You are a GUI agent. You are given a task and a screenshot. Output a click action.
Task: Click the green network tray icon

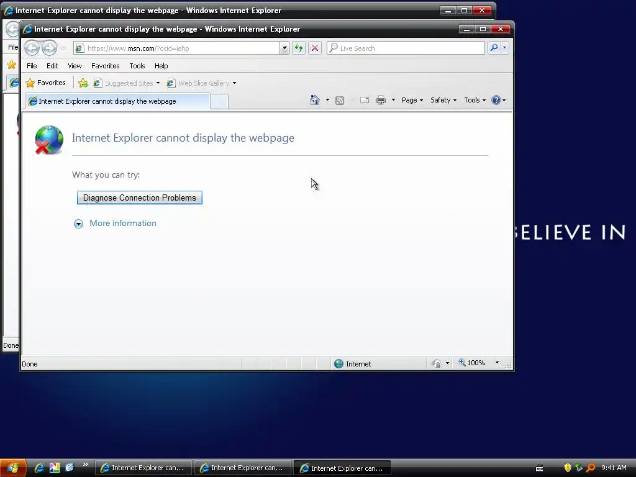click(579, 468)
